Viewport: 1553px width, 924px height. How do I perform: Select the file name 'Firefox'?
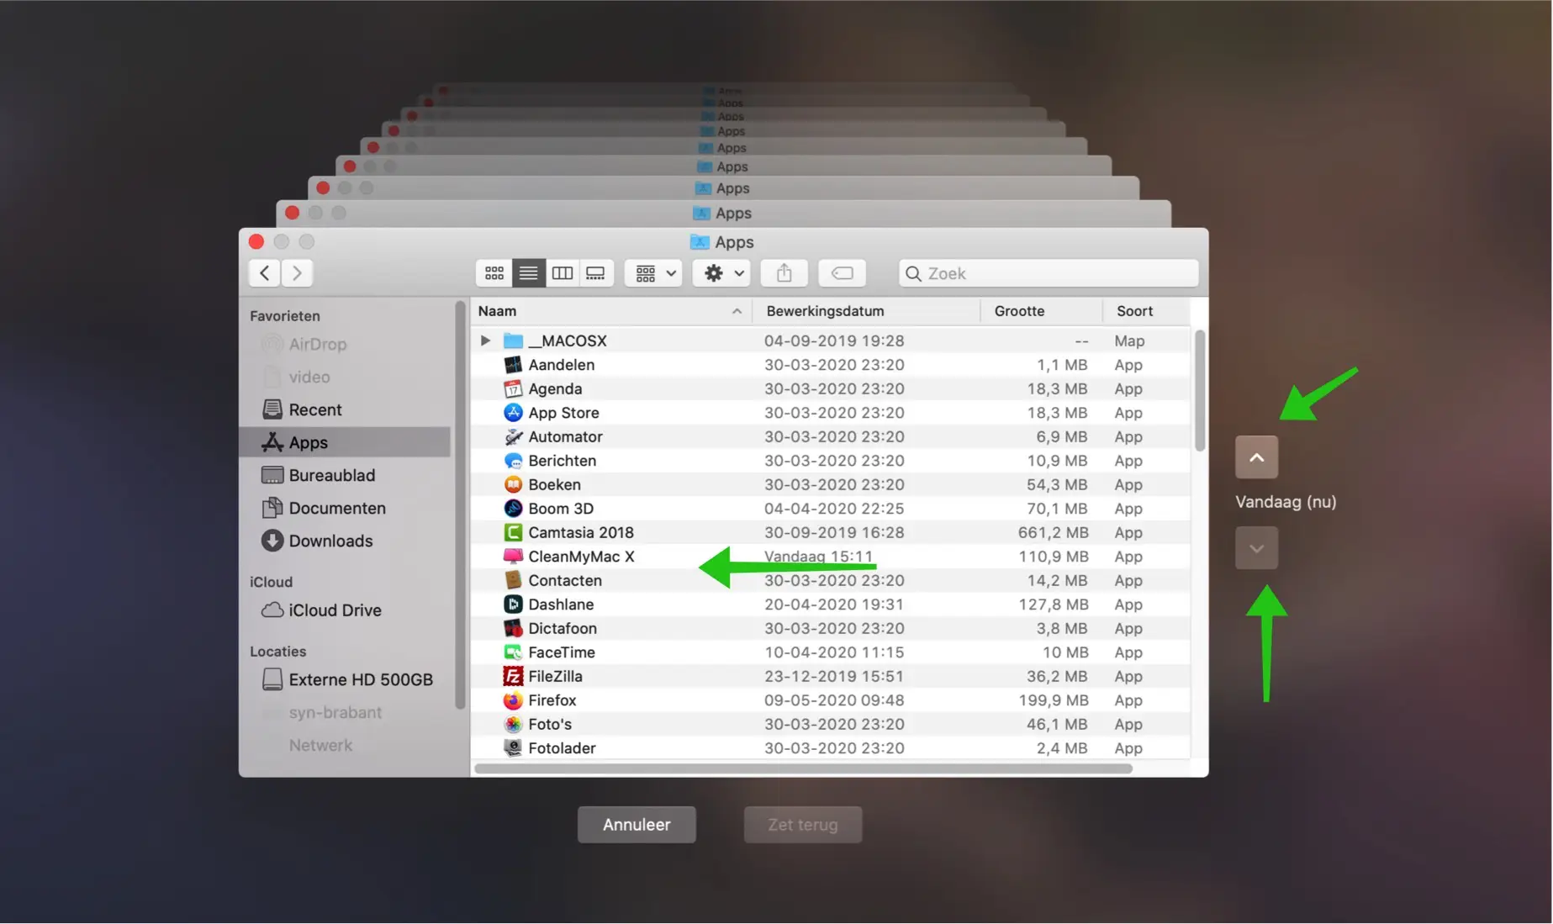pos(552,700)
